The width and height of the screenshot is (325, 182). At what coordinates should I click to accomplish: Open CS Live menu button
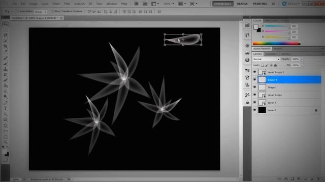pos(291,4)
